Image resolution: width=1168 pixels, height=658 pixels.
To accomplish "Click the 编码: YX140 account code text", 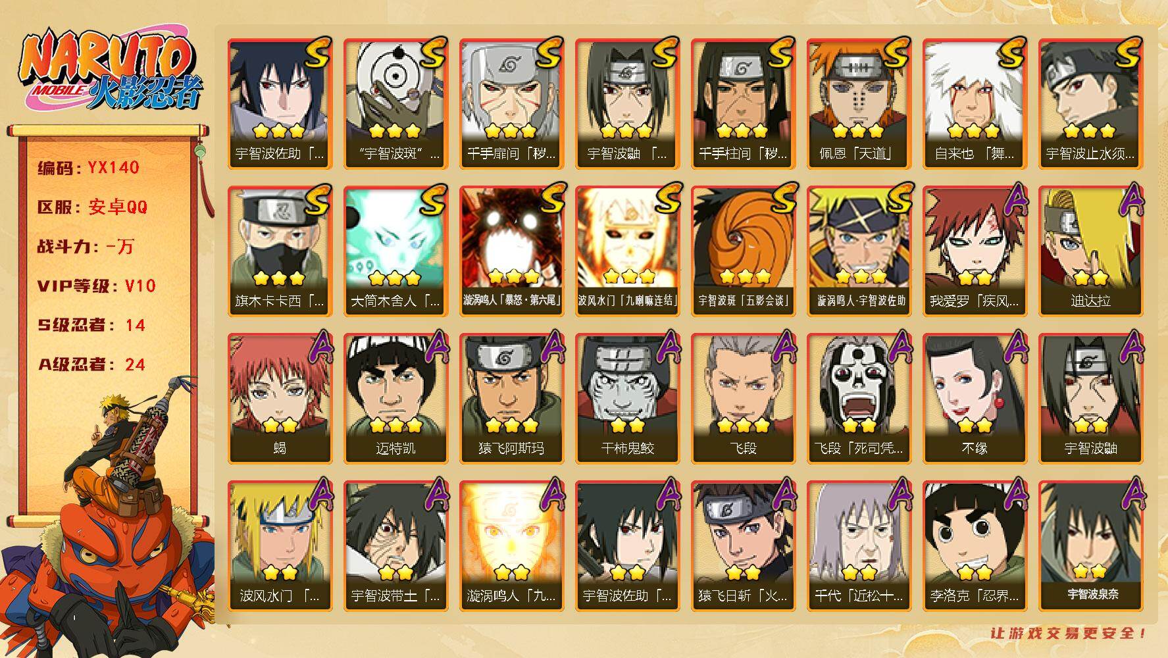I will click(88, 168).
